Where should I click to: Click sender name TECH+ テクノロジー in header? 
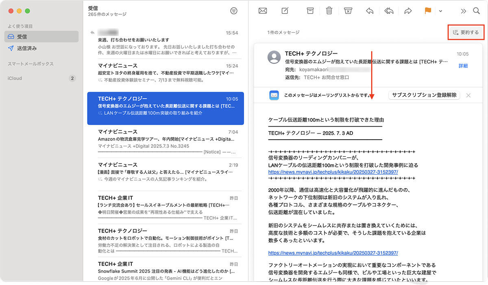[x=311, y=54]
